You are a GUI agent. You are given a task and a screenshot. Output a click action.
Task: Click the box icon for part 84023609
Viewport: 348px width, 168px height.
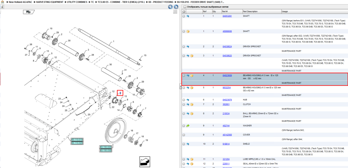(191, 76)
